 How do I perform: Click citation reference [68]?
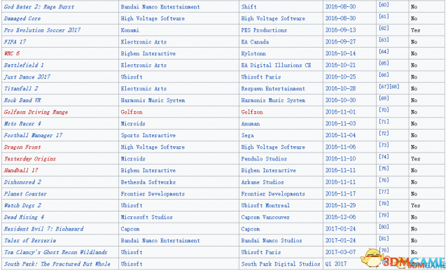[394, 86]
